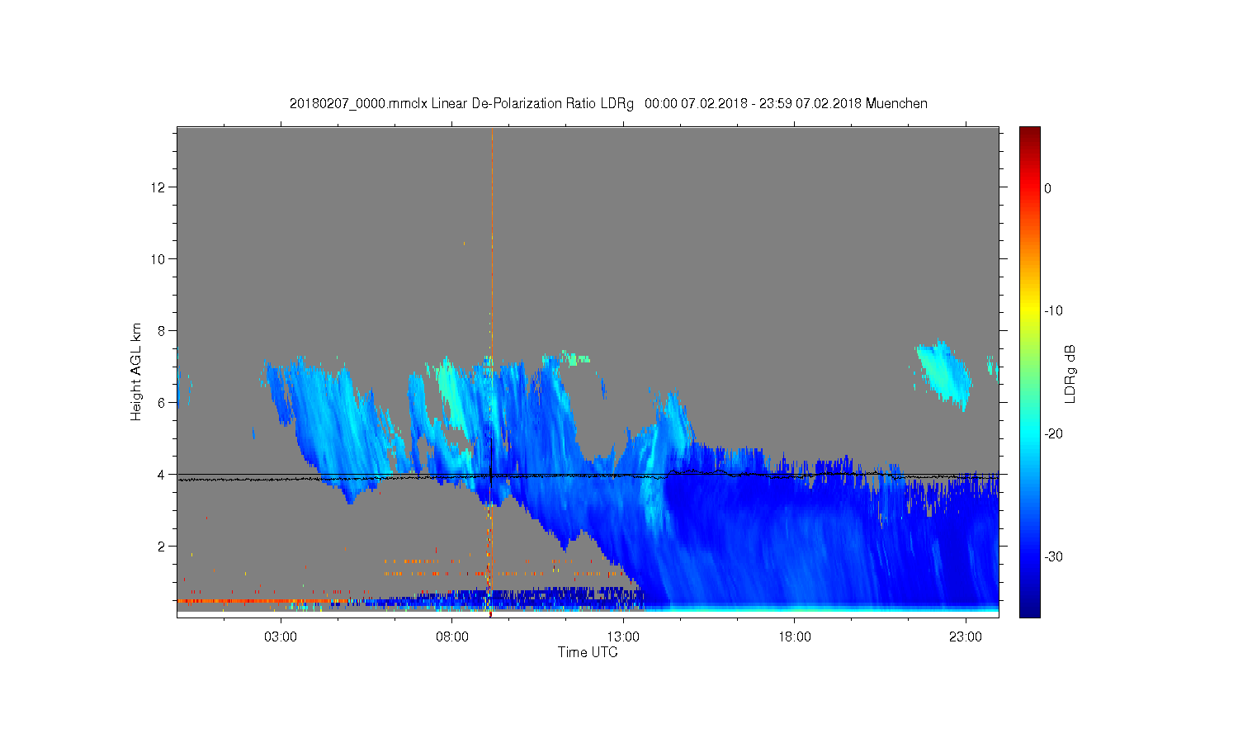Click the colorbar value 0
1238x743 pixels.
(1047, 188)
